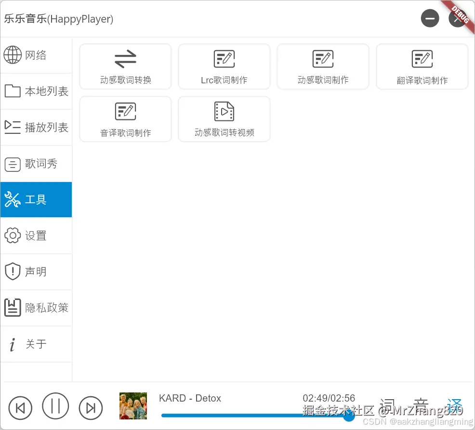
Task: Open the 翻译歌词制作 translated lyrics tool
Action: [422, 66]
